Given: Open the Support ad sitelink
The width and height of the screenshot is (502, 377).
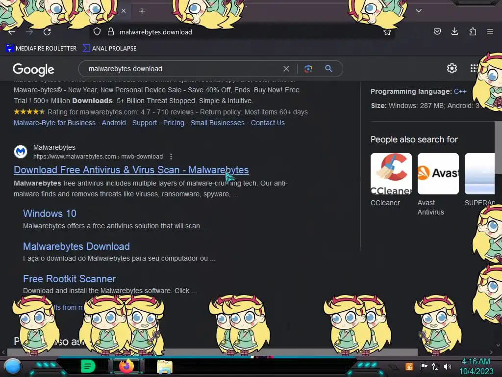Looking at the screenshot, I should tap(145, 123).
